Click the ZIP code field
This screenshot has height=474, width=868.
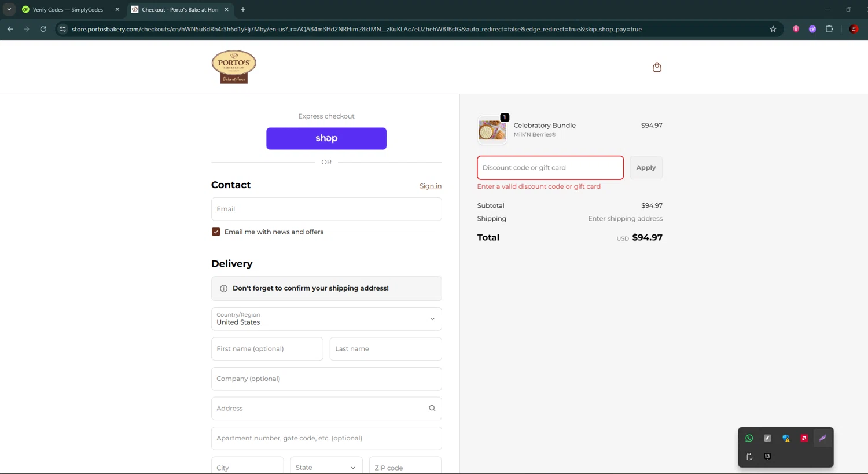click(x=405, y=467)
